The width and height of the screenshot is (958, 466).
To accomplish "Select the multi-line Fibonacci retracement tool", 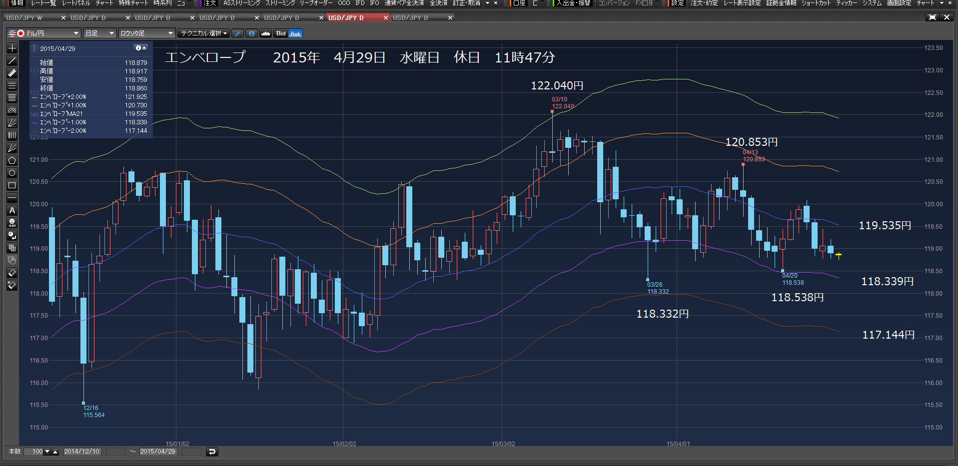I will pyautogui.click(x=12, y=98).
